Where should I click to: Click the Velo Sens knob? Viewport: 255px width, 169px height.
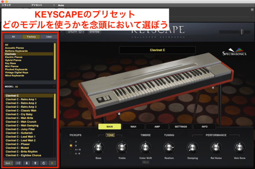pos(239,147)
